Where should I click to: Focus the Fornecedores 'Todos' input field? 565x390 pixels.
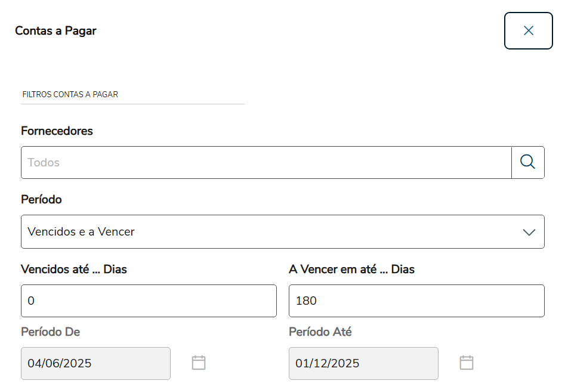click(266, 162)
